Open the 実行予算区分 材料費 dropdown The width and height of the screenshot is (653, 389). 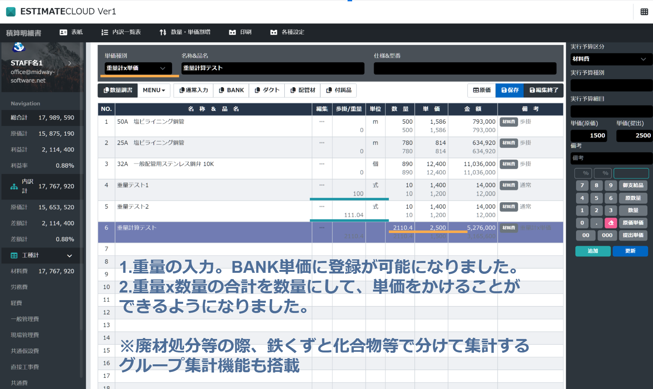pyautogui.click(x=611, y=59)
